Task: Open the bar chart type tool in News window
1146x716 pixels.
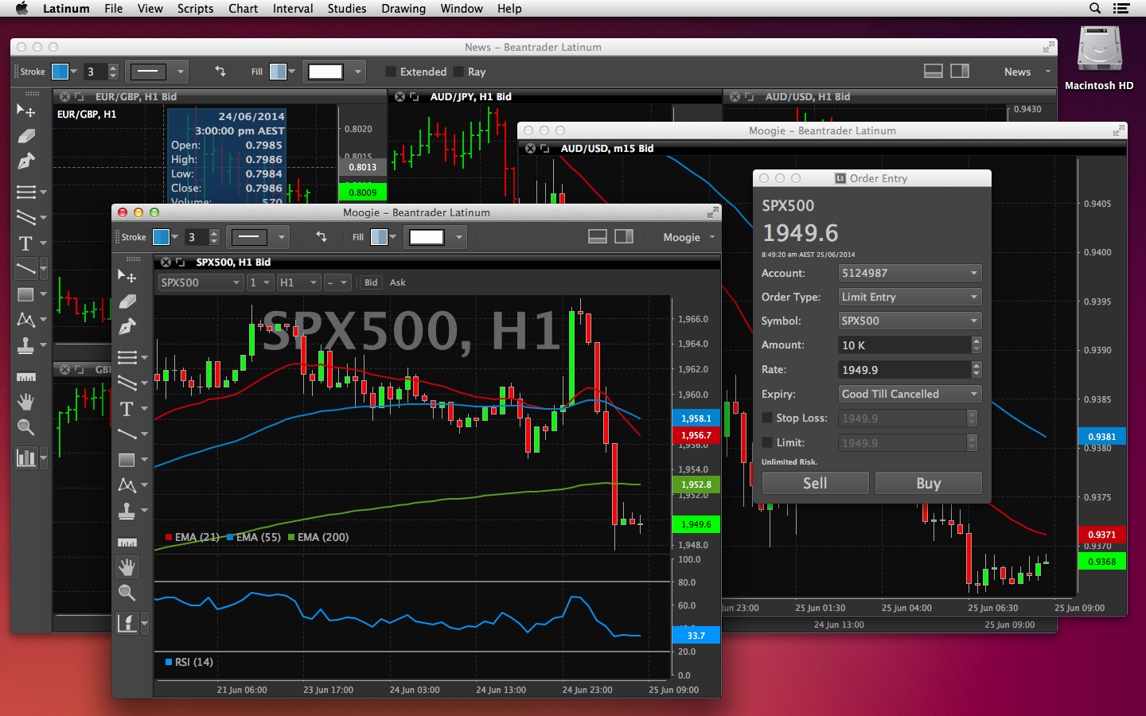Action: (26, 457)
